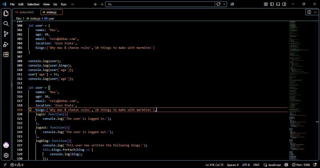The image size is (320, 168).
Task: Select the index.js tab
Action: tap(51, 12)
